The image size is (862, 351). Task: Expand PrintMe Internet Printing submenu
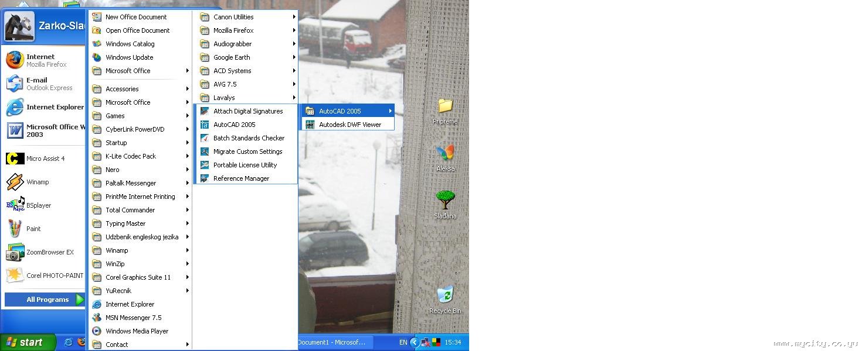tap(141, 197)
